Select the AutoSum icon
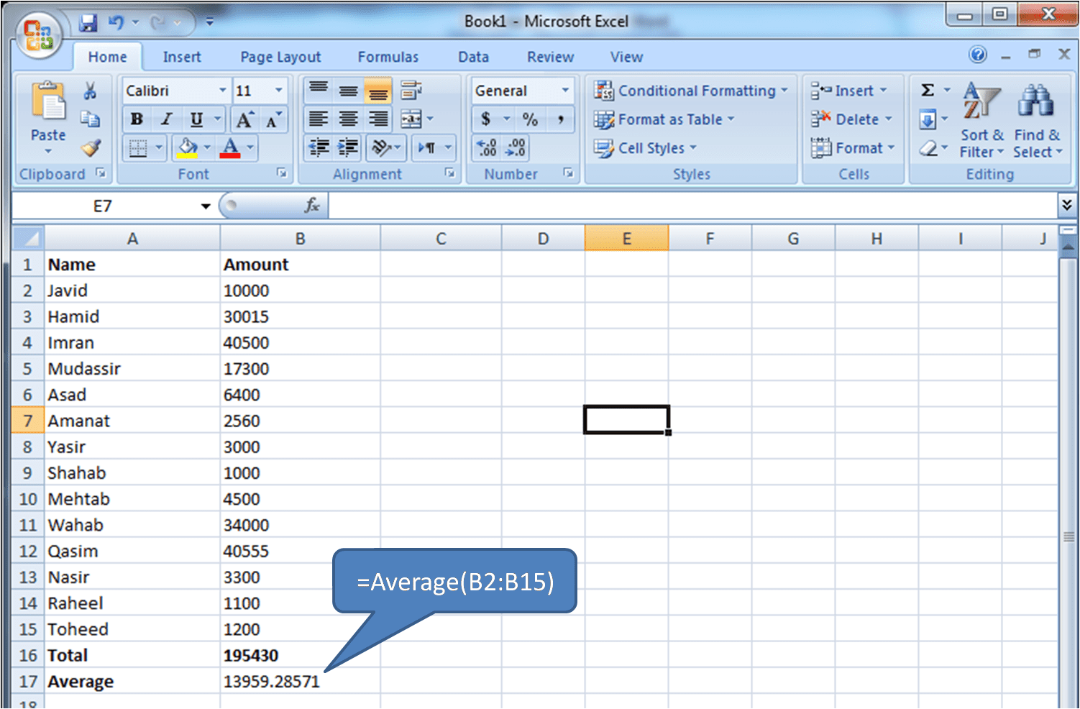1080x709 pixels. [x=928, y=89]
